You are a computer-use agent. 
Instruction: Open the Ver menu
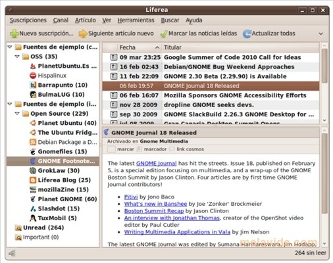tap(107, 20)
